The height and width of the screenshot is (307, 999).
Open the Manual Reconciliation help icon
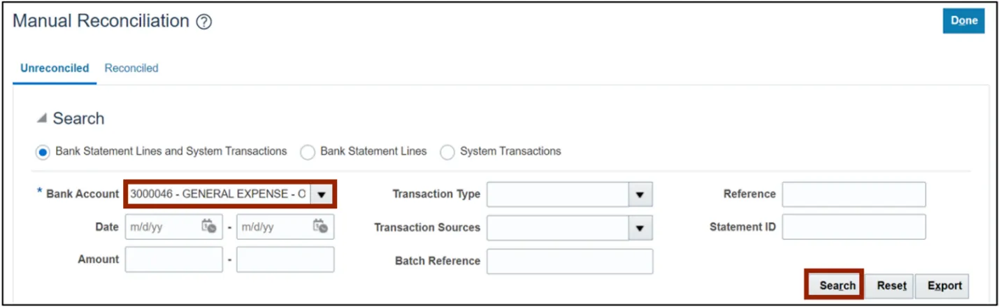pyautogui.click(x=203, y=22)
